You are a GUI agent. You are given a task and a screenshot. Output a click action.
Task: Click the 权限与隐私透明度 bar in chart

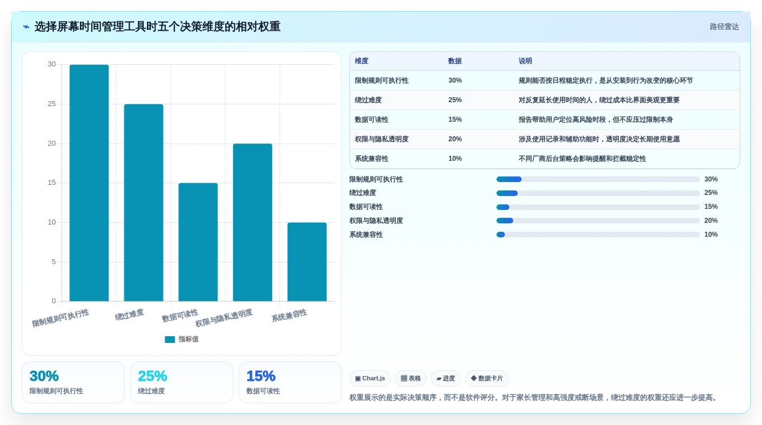tap(253, 223)
